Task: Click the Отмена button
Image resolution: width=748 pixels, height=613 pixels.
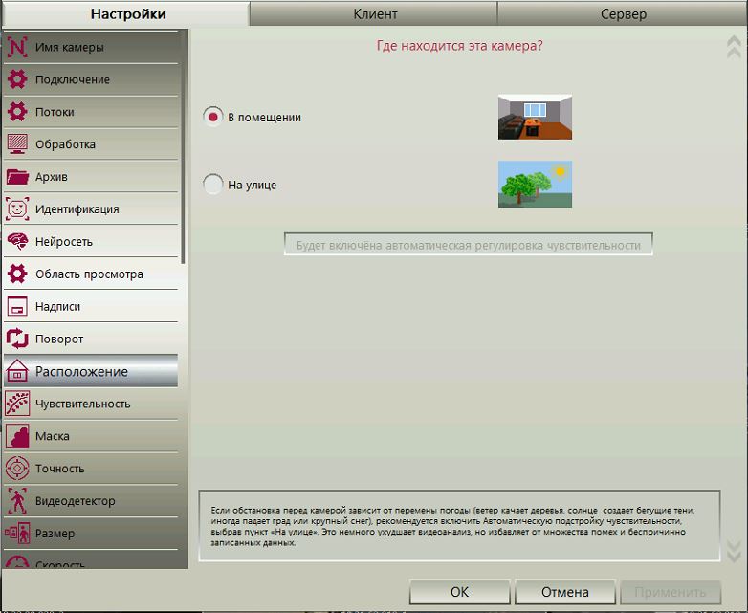Action: (564, 592)
